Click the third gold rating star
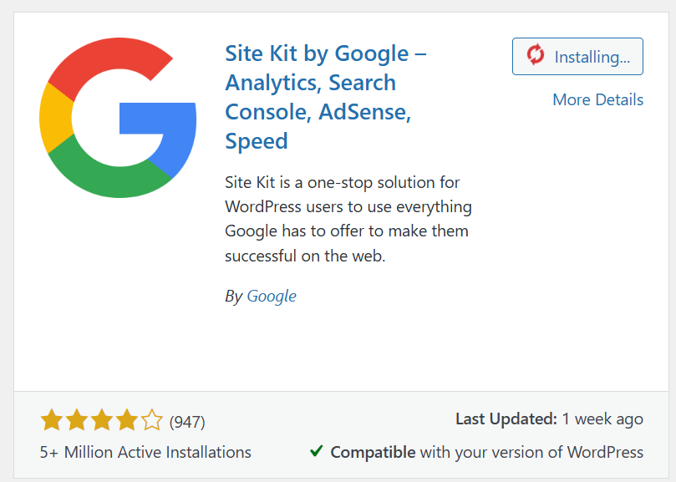Screen dimensions: 676x482 (x=102, y=420)
